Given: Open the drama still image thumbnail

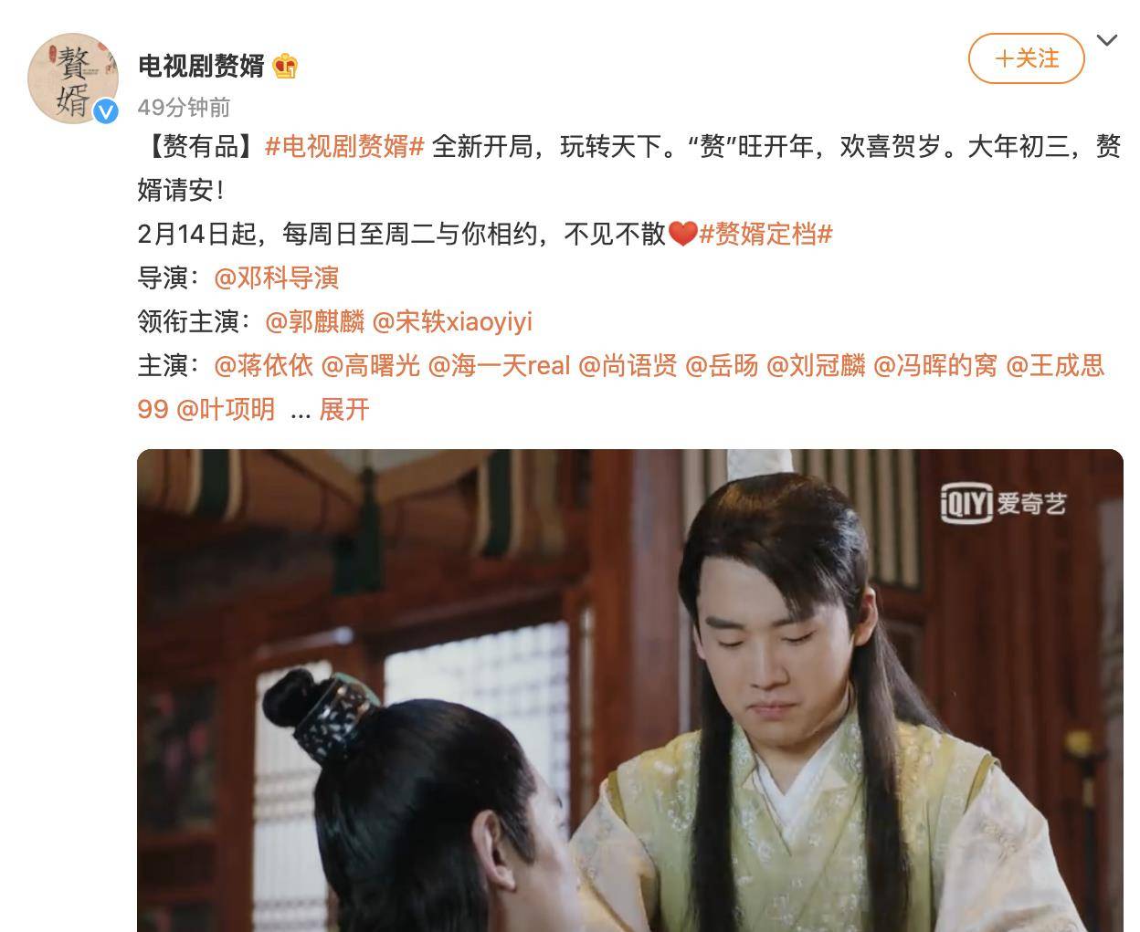Looking at the screenshot, I should coord(630,690).
